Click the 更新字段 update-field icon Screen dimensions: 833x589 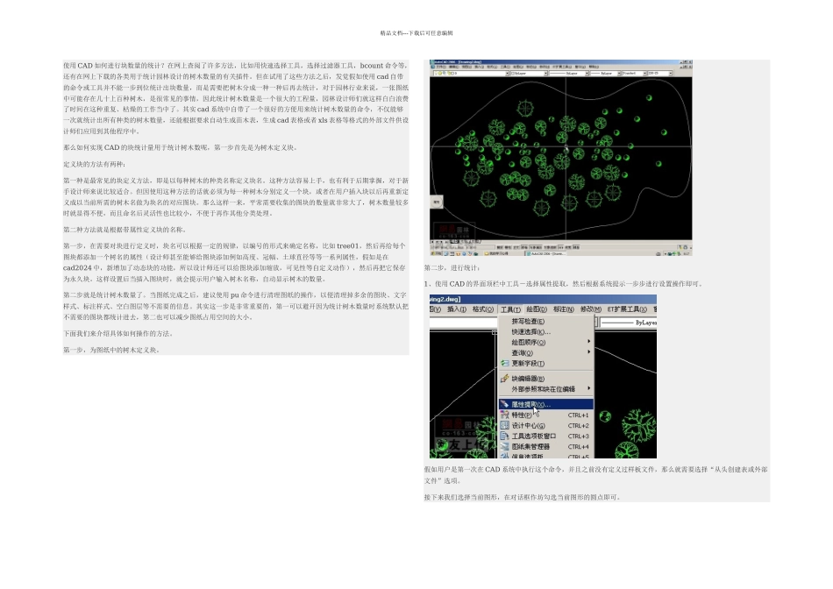coord(505,363)
